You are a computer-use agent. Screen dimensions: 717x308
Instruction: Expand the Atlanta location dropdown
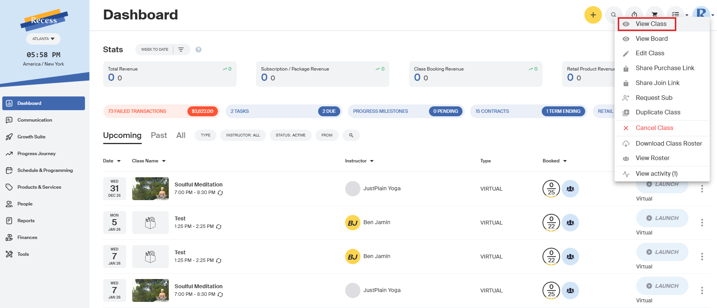coord(43,39)
